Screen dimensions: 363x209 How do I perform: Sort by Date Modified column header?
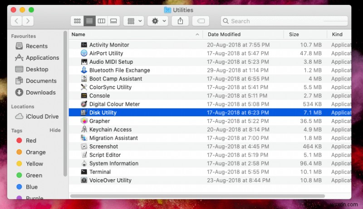[x=224, y=34]
